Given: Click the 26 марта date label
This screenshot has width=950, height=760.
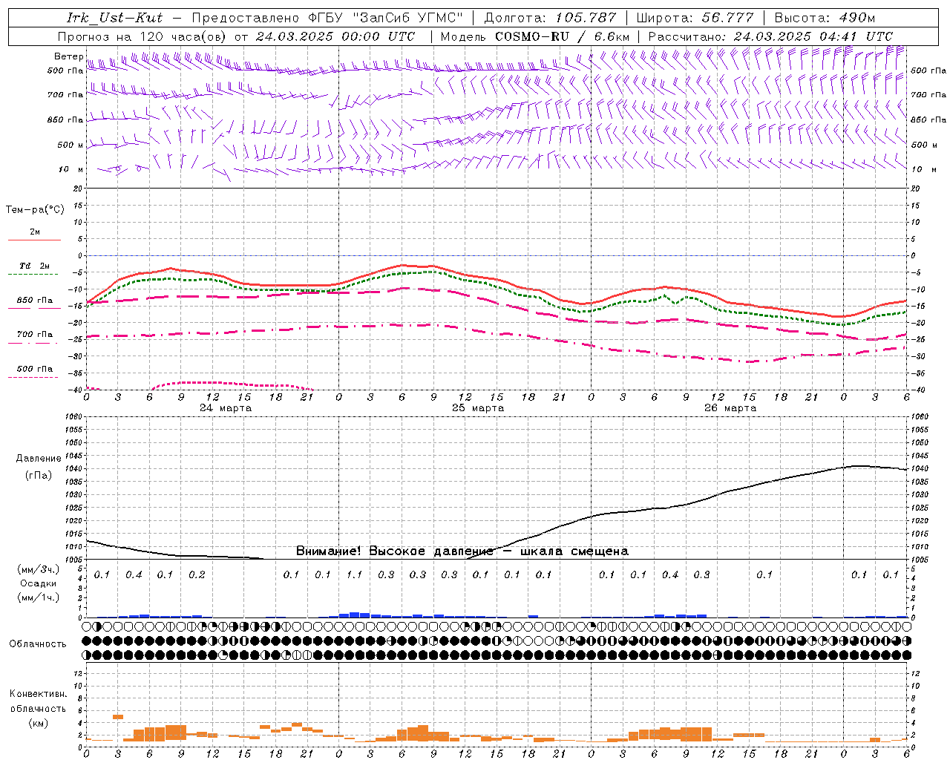Looking at the screenshot, I should point(730,408).
